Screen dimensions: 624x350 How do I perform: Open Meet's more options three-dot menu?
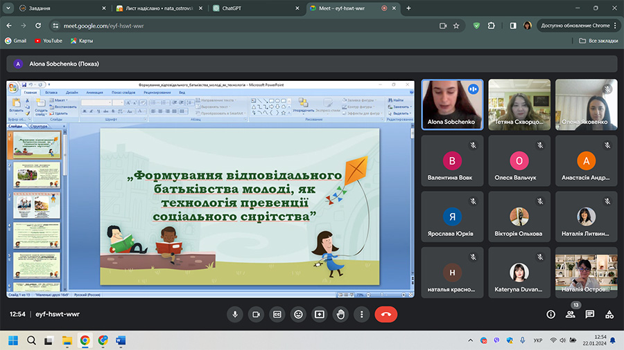[x=361, y=314]
